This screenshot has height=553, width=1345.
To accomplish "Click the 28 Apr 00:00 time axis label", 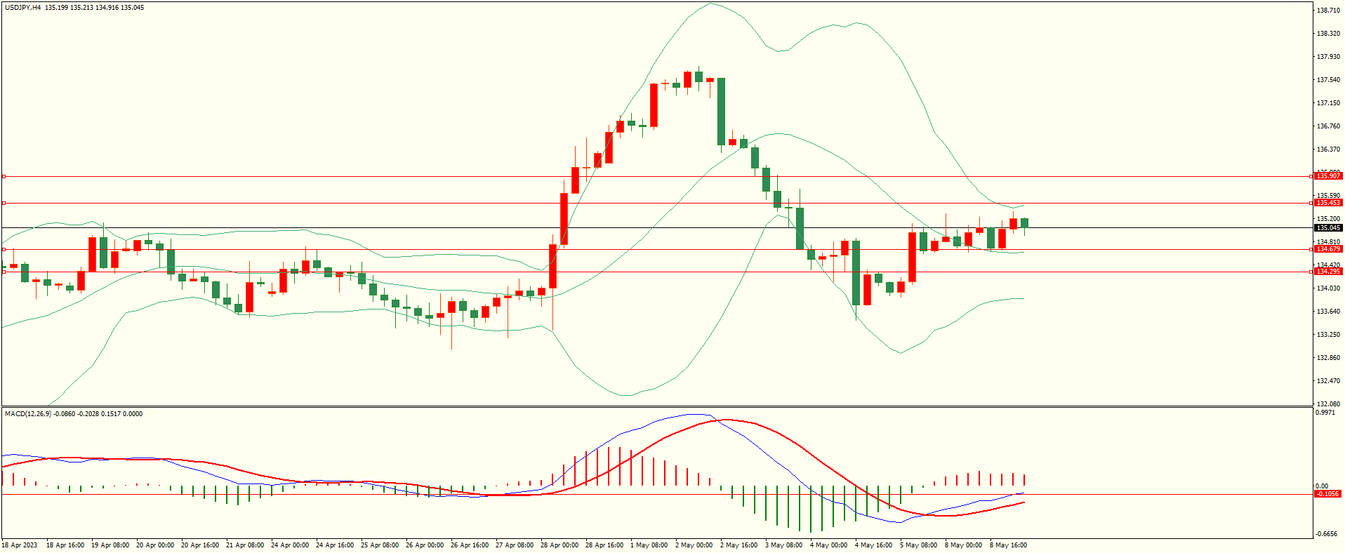I will (560, 545).
